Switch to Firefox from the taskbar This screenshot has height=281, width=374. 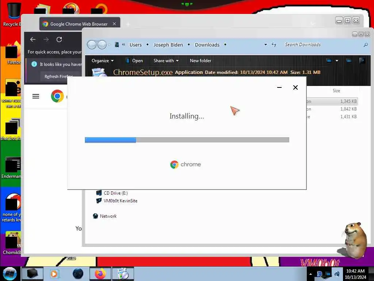(x=100, y=274)
